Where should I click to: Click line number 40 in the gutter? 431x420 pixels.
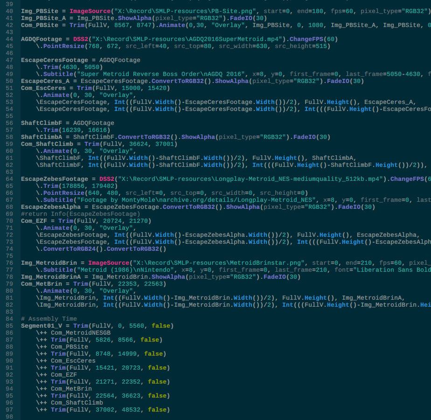coord(9,11)
